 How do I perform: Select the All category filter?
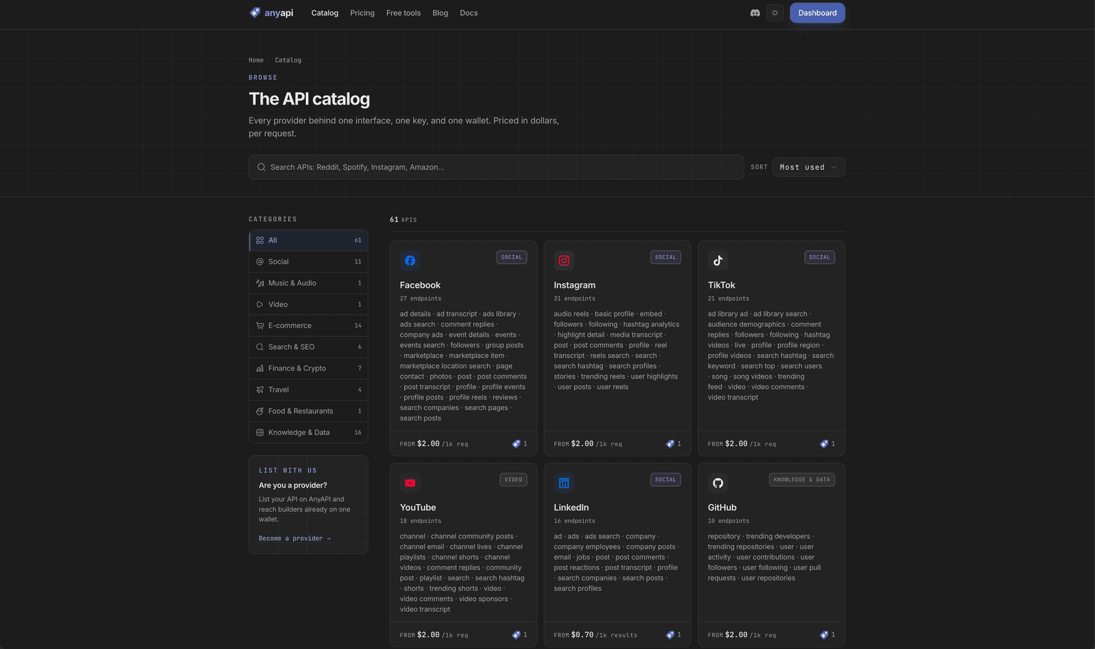pos(308,240)
